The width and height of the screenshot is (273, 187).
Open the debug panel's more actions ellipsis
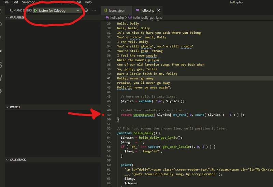coord(94,10)
